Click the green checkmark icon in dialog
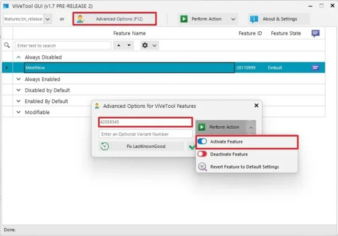This screenshot has width=338, height=236. (x=192, y=147)
